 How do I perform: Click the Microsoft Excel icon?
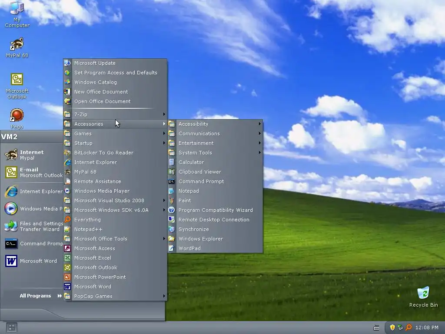67,258
